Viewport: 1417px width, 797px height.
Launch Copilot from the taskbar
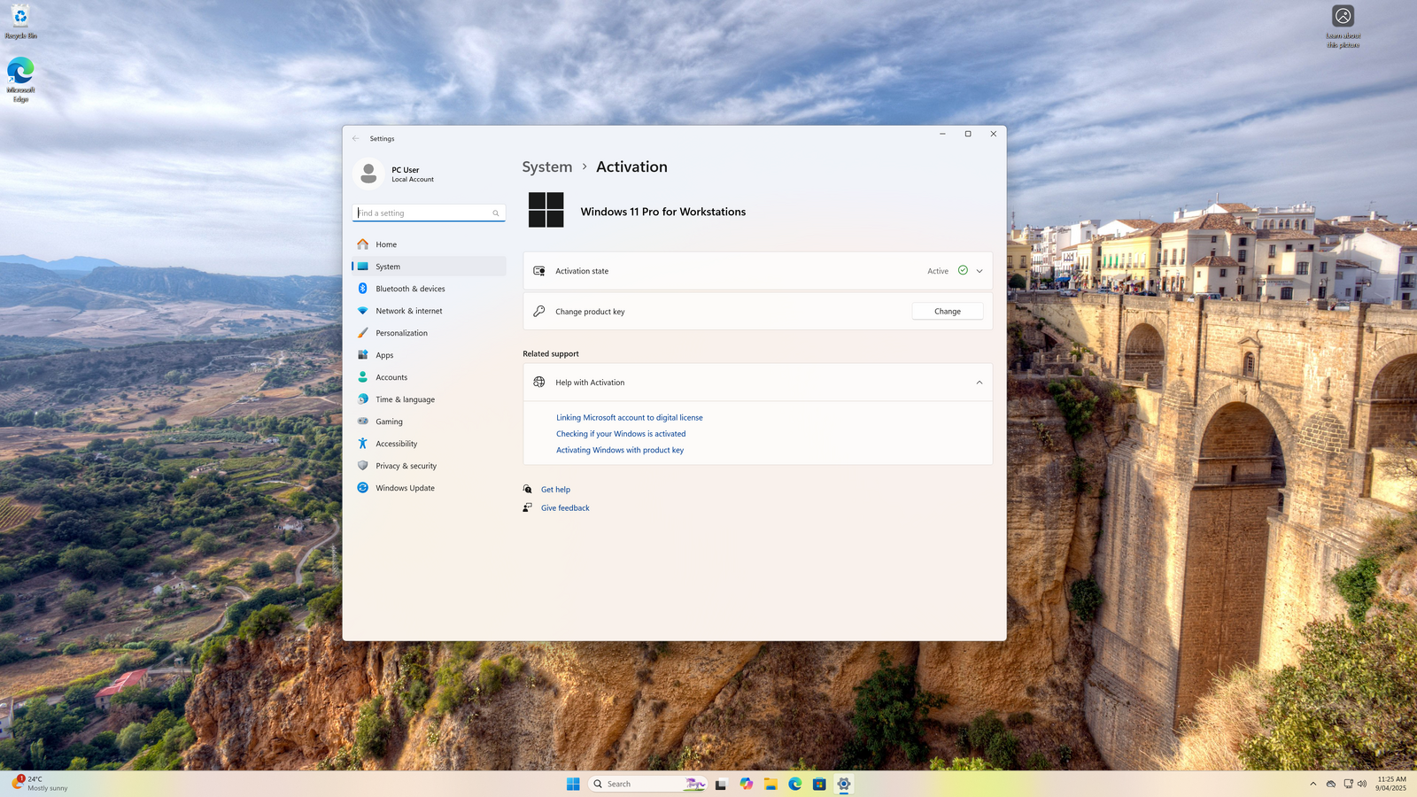[747, 784]
